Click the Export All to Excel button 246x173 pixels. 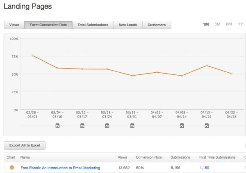click(x=25, y=145)
